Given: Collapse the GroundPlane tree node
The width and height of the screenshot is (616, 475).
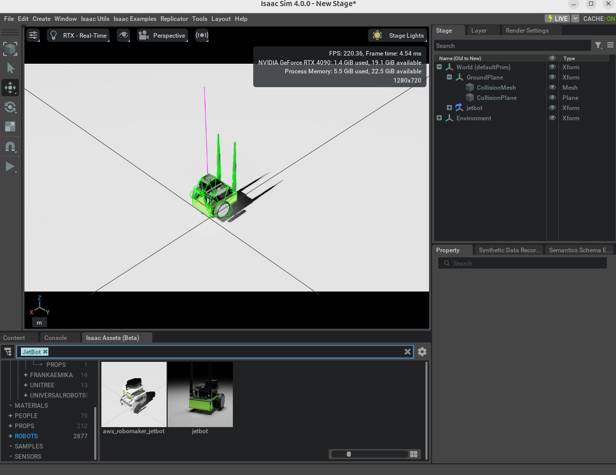Looking at the screenshot, I should pyautogui.click(x=449, y=77).
